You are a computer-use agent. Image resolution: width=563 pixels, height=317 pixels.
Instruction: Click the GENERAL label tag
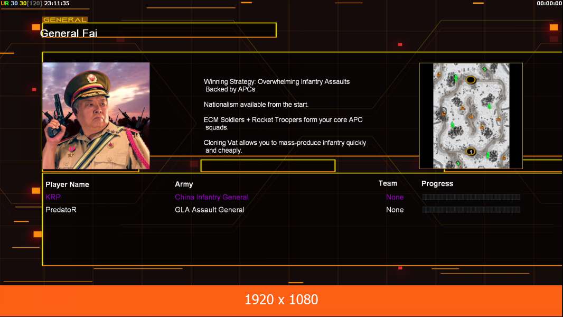click(x=65, y=20)
